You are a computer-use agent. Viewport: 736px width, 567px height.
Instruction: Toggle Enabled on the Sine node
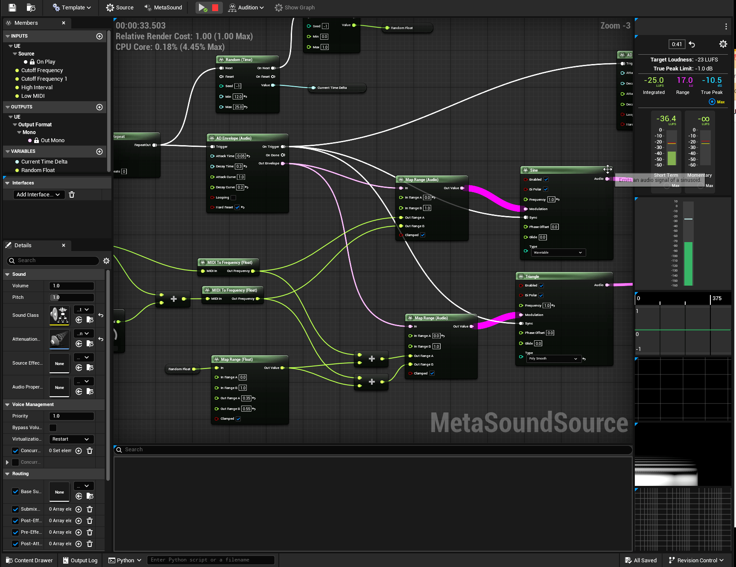click(x=546, y=180)
